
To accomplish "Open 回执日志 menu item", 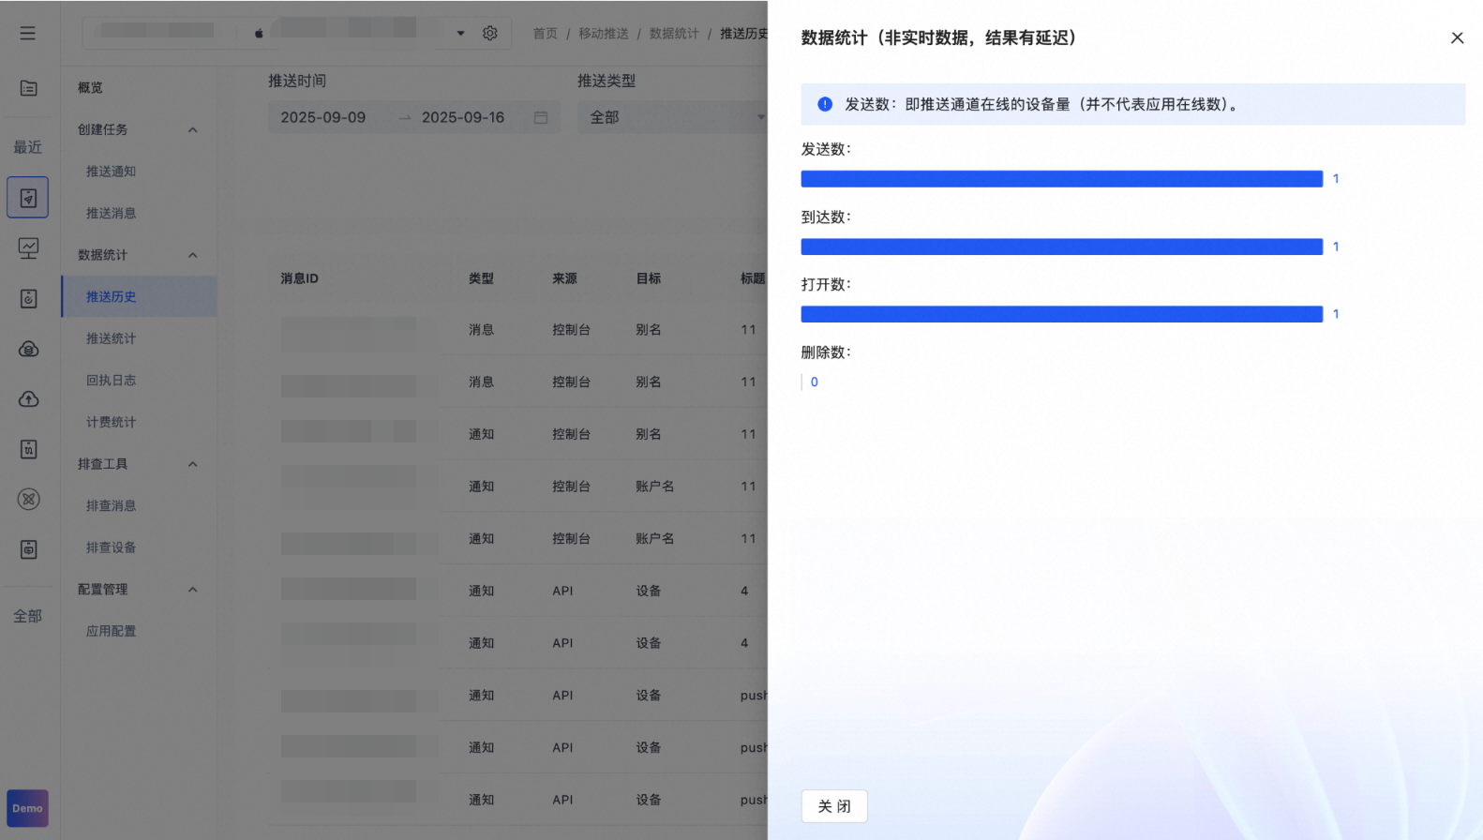I will click(111, 380).
